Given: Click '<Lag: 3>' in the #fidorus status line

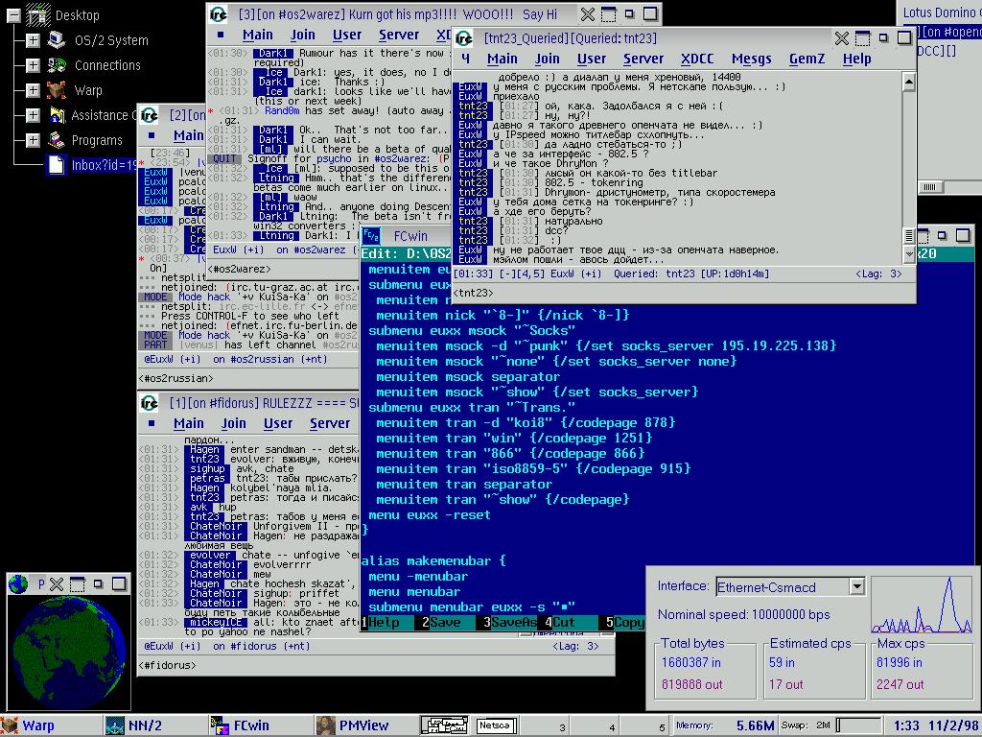Looking at the screenshot, I should pyautogui.click(x=575, y=646).
